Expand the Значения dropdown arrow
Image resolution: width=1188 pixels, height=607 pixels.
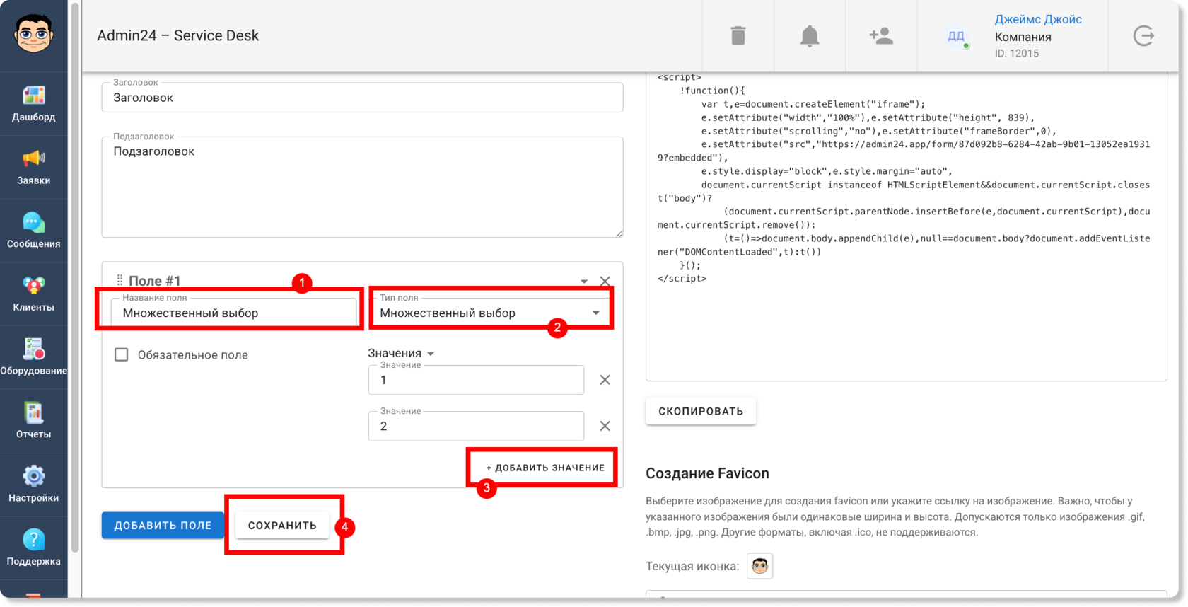pos(431,353)
